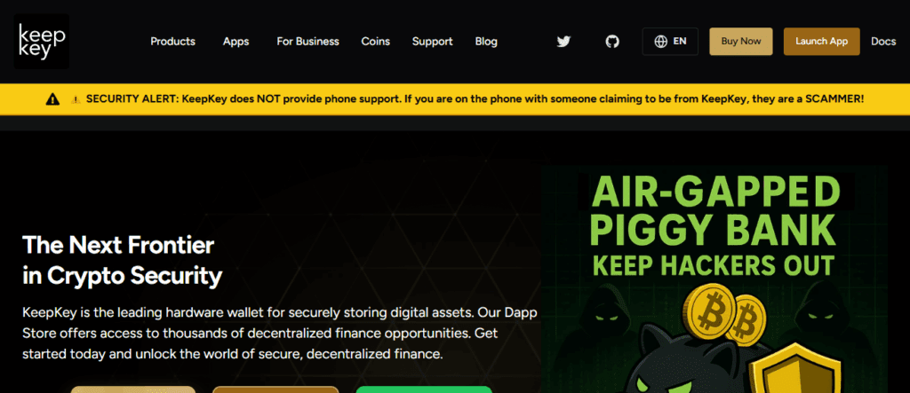
Task: Click the green button below the hero text
Action: 424,389
